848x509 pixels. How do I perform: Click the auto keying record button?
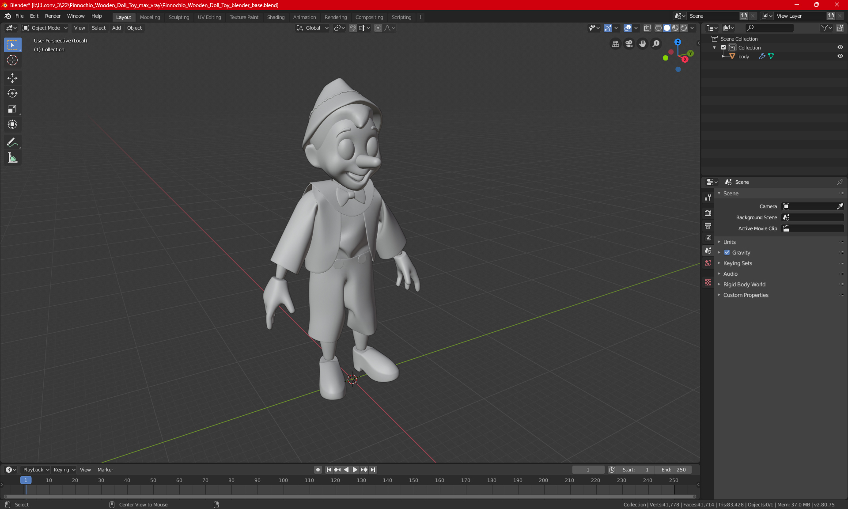[318, 470]
